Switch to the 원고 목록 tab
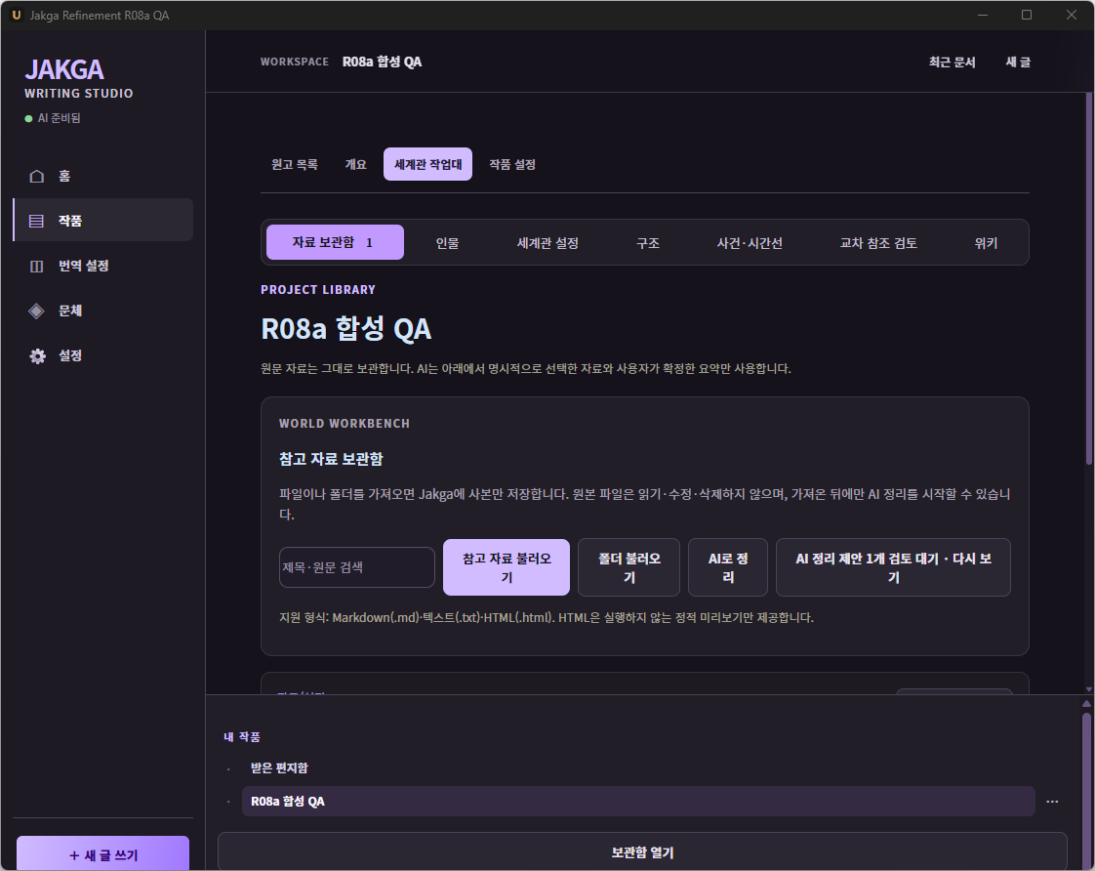 tap(295, 164)
